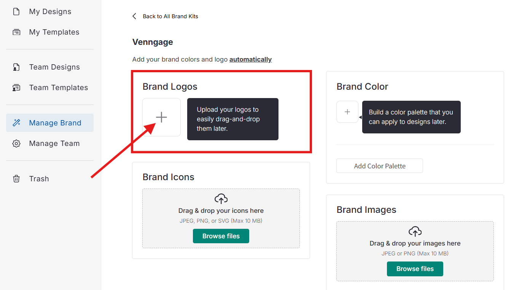Click the "automatically" link
This screenshot has height=290, width=514.
coord(250,59)
